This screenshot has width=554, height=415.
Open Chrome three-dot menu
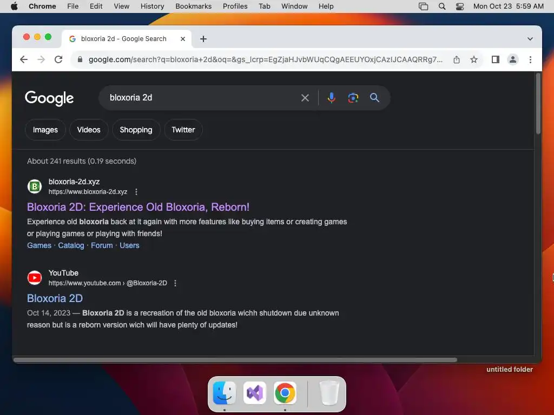click(530, 59)
